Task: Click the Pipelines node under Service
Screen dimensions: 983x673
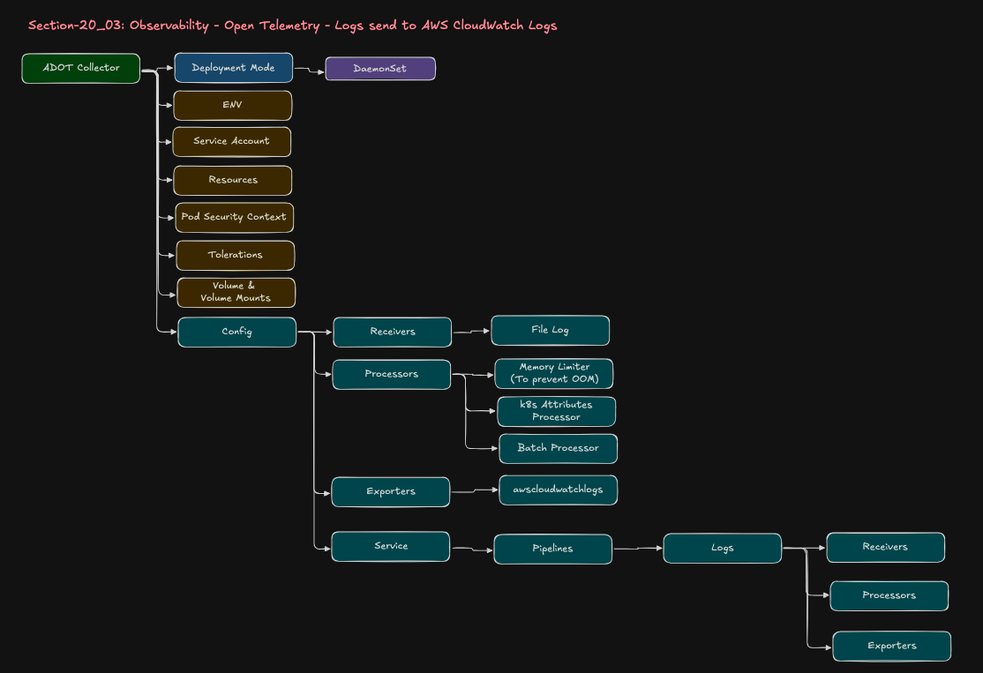Action: [x=552, y=549]
